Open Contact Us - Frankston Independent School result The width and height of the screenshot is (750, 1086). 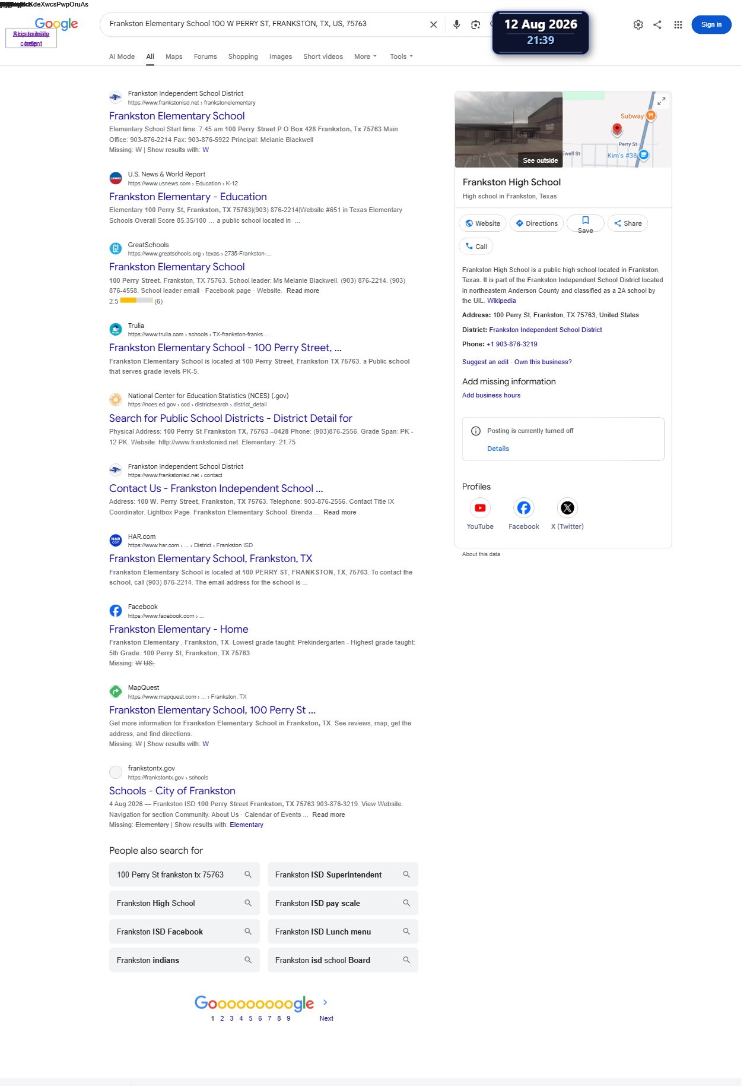tap(216, 488)
